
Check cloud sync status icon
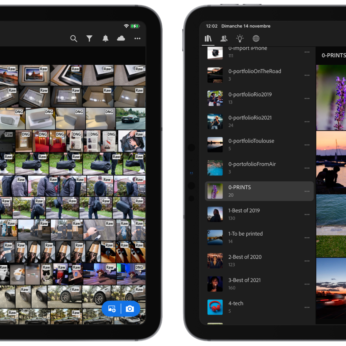click(x=121, y=38)
